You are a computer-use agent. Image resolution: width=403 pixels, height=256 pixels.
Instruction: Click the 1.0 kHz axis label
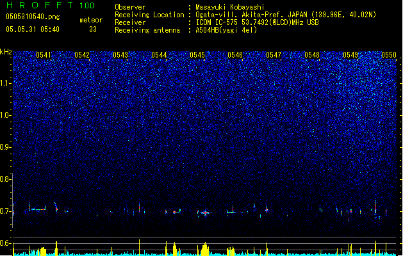(6, 115)
